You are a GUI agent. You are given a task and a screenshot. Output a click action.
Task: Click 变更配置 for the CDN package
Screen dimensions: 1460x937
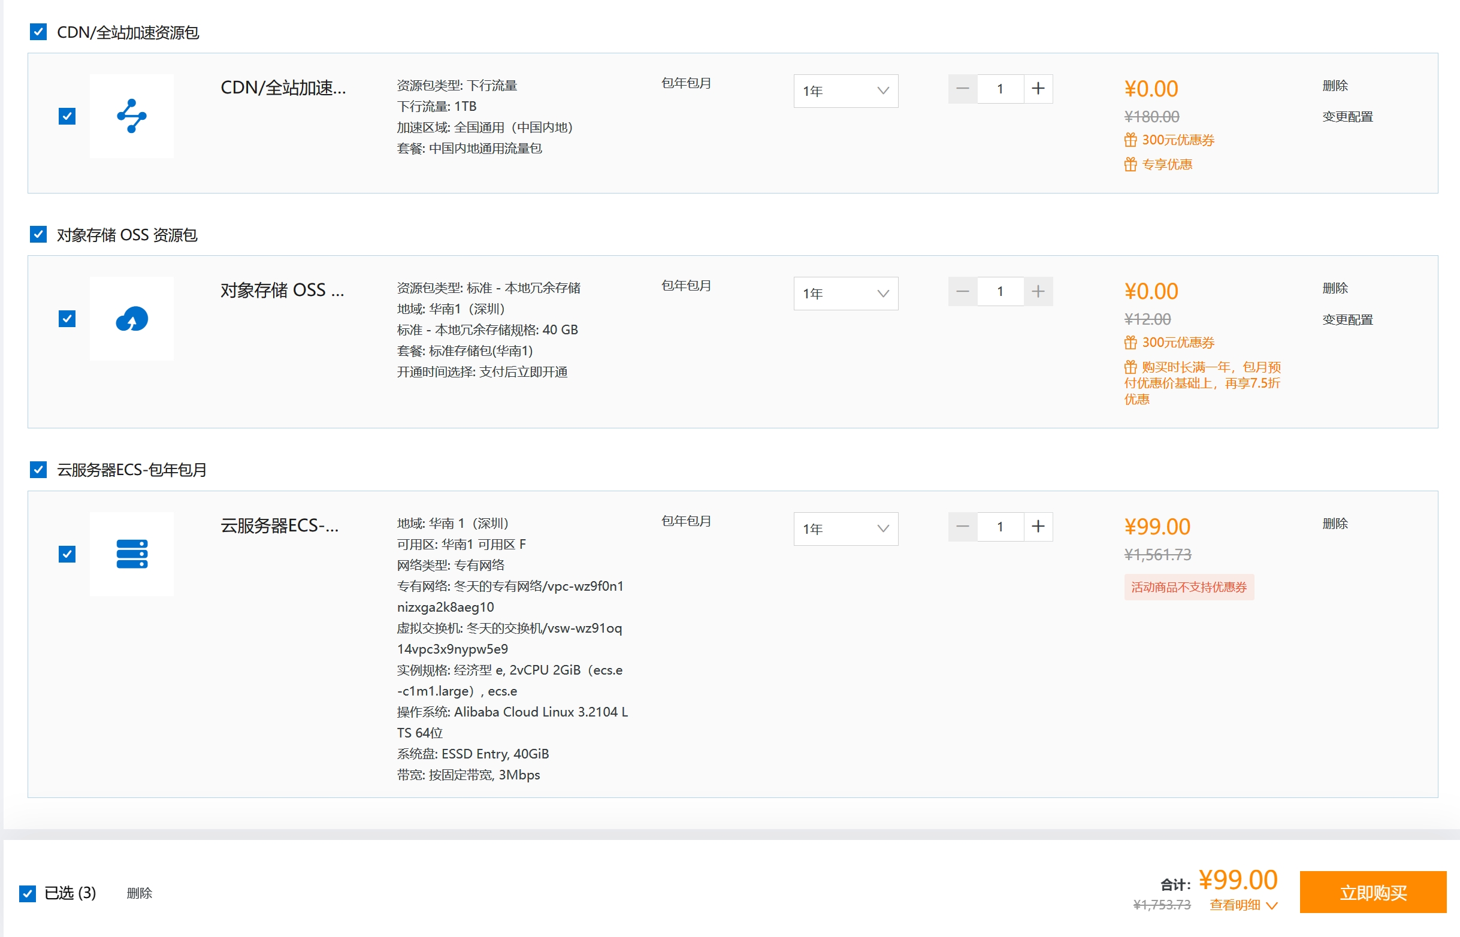tap(1347, 117)
